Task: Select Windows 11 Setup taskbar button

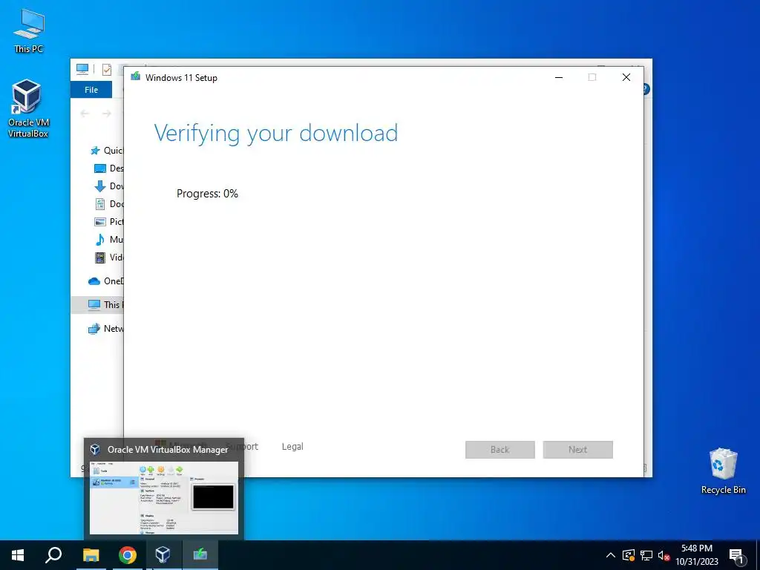Action: (200, 555)
